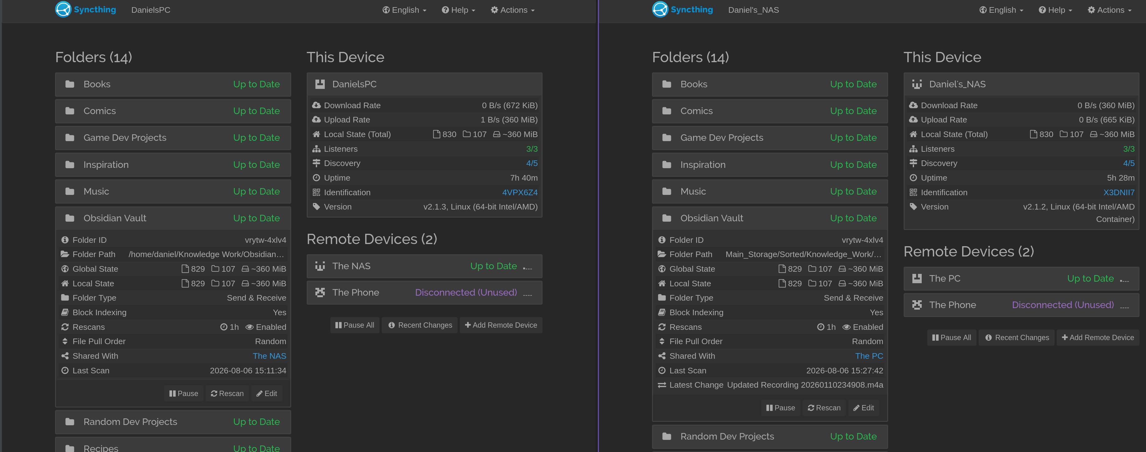Expand the Game Dev Projects folder in DanielsPC window

tap(173, 138)
